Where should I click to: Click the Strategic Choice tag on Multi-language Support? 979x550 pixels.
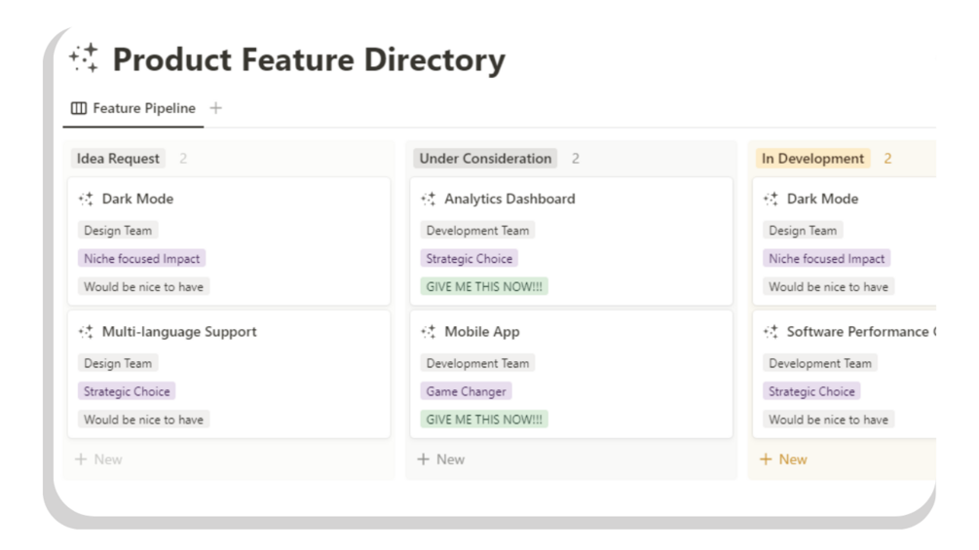point(127,391)
